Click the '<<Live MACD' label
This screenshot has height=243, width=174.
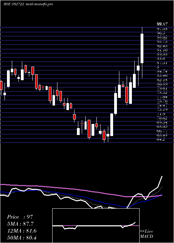coord(147,234)
